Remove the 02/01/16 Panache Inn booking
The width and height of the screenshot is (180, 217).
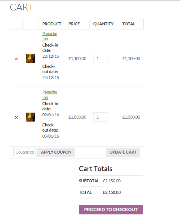[16, 117]
